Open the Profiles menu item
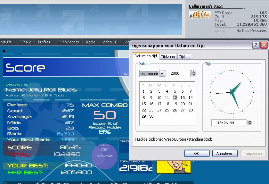This screenshot has height=184, width=269. [44, 42]
